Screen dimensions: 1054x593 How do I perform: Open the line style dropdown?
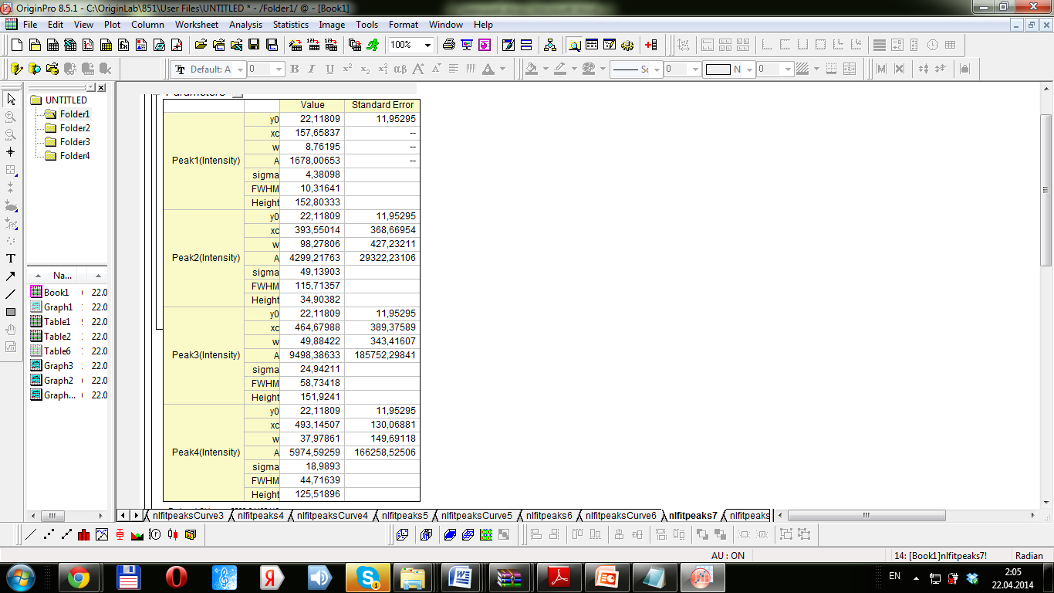657,69
